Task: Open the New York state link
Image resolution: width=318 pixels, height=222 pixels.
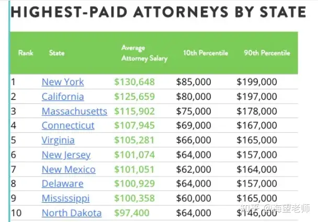Action: 63,82
